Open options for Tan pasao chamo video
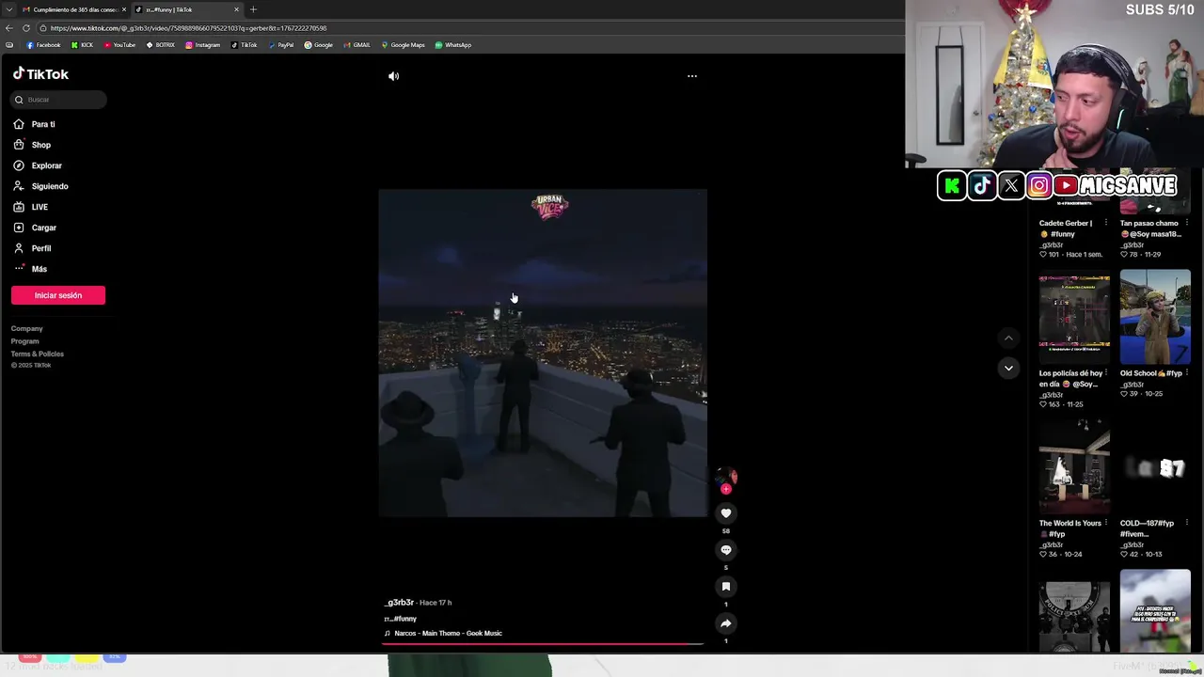The width and height of the screenshot is (1204, 677). (1186, 224)
